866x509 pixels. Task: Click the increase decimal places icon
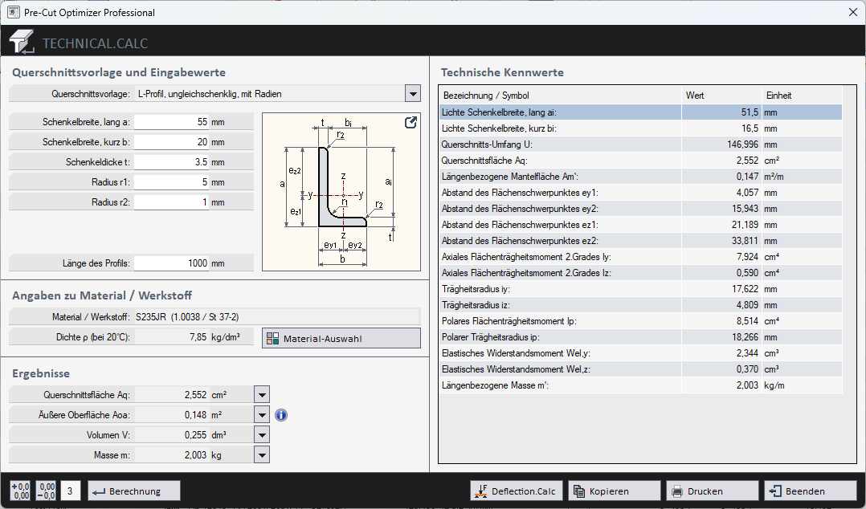point(20,490)
